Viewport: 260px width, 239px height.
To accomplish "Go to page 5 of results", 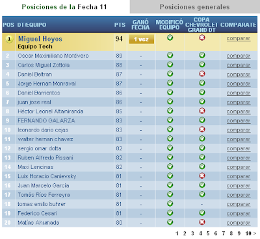I will coord(208,233).
